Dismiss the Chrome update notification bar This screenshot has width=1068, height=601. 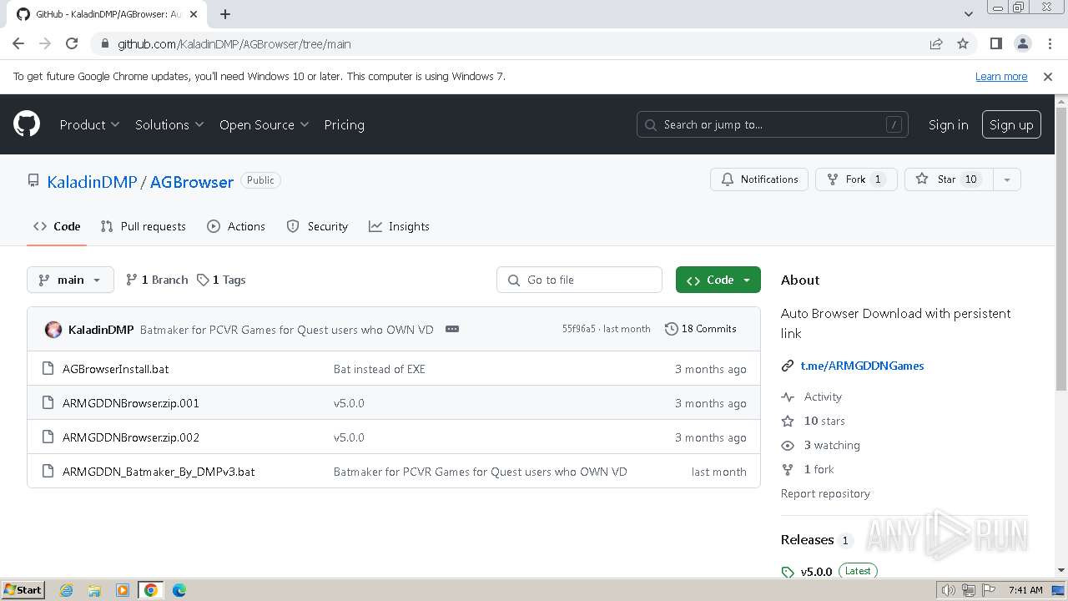[x=1048, y=77]
